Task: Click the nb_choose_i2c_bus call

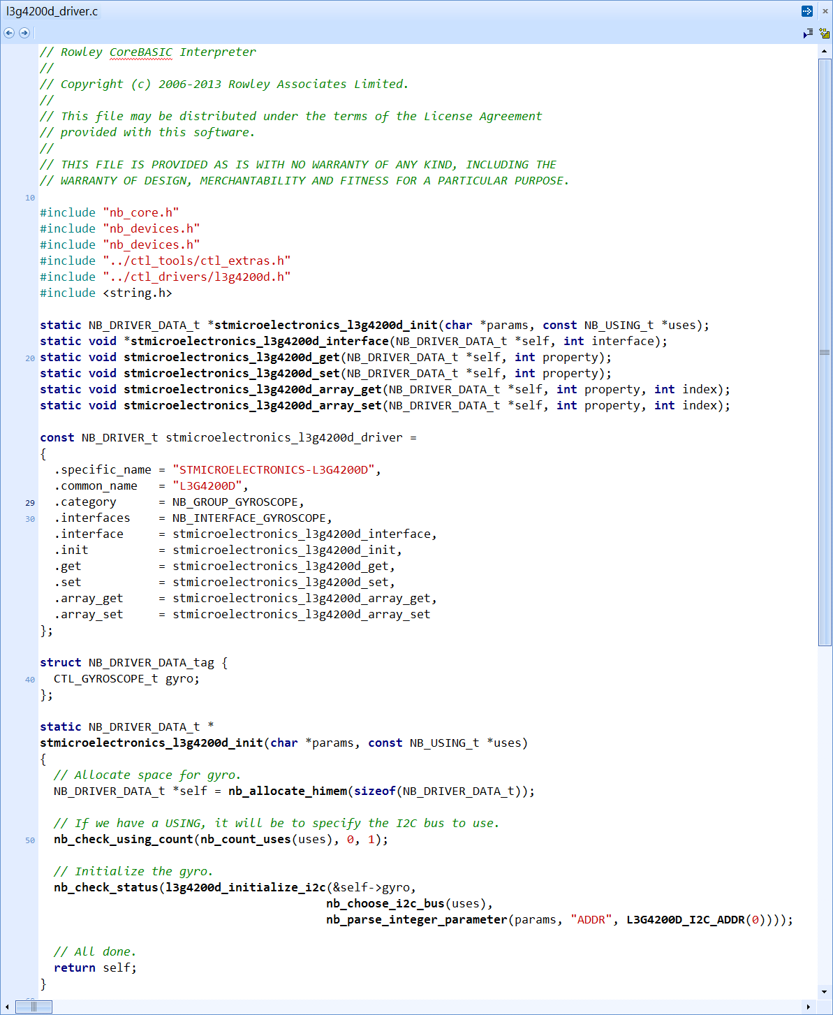Action: (x=385, y=903)
